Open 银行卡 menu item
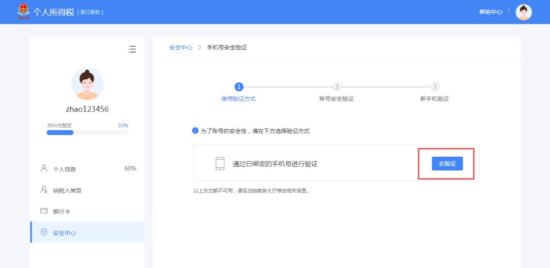Image resolution: width=550 pixels, height=268 pixels. pos(62,212)
